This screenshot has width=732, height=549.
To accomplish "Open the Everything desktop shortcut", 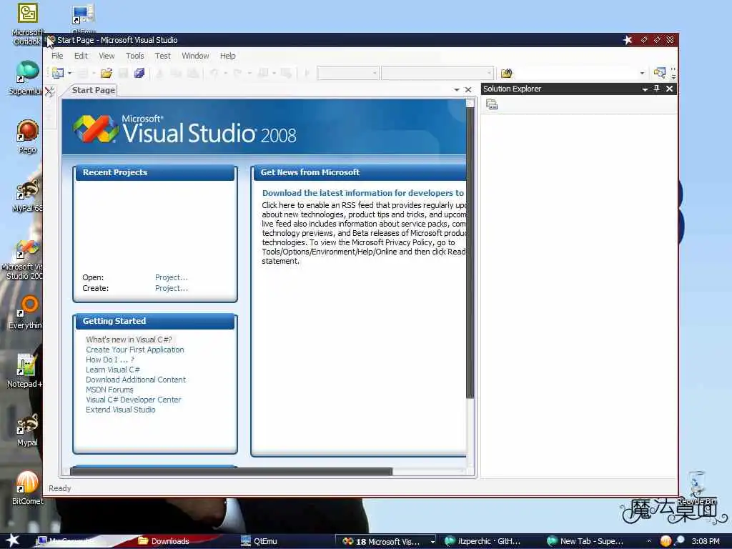I will (26, 313).
